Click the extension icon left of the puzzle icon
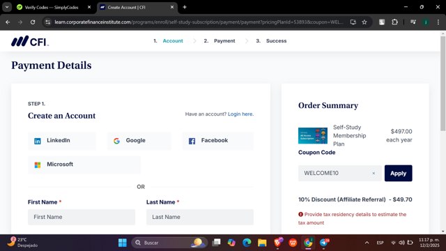 click(382, 22)
